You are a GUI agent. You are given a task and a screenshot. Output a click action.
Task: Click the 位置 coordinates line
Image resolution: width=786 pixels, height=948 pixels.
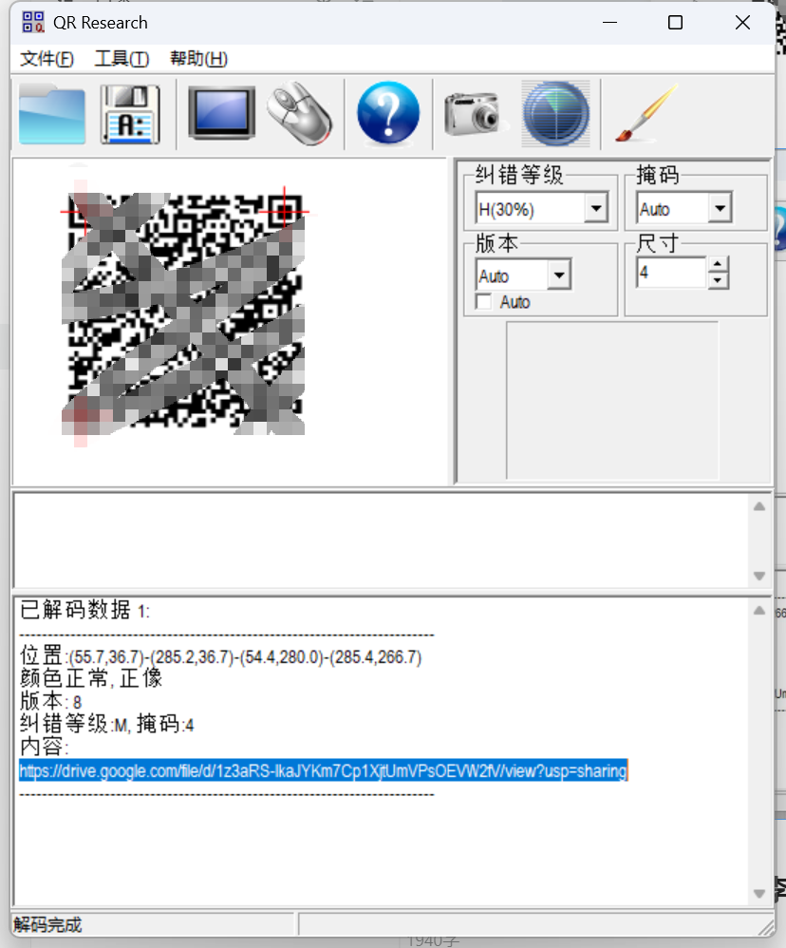pyautogui.click(x=220, y=656)
